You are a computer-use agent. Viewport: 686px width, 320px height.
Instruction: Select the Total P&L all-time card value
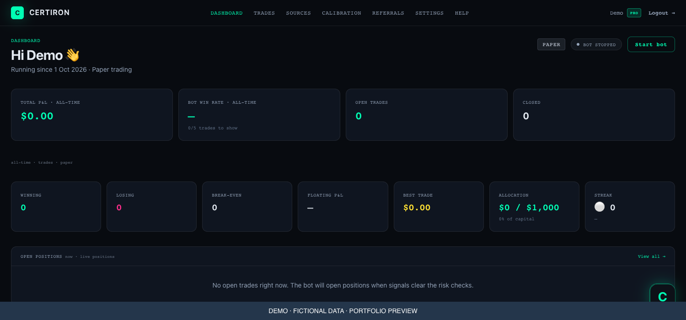click(37, 116)
